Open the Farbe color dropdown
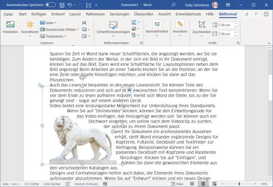 48,23
